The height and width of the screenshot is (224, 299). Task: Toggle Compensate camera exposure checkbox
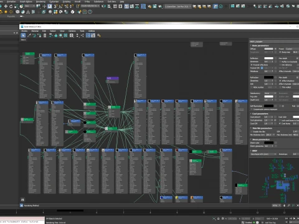pos(252,110)
